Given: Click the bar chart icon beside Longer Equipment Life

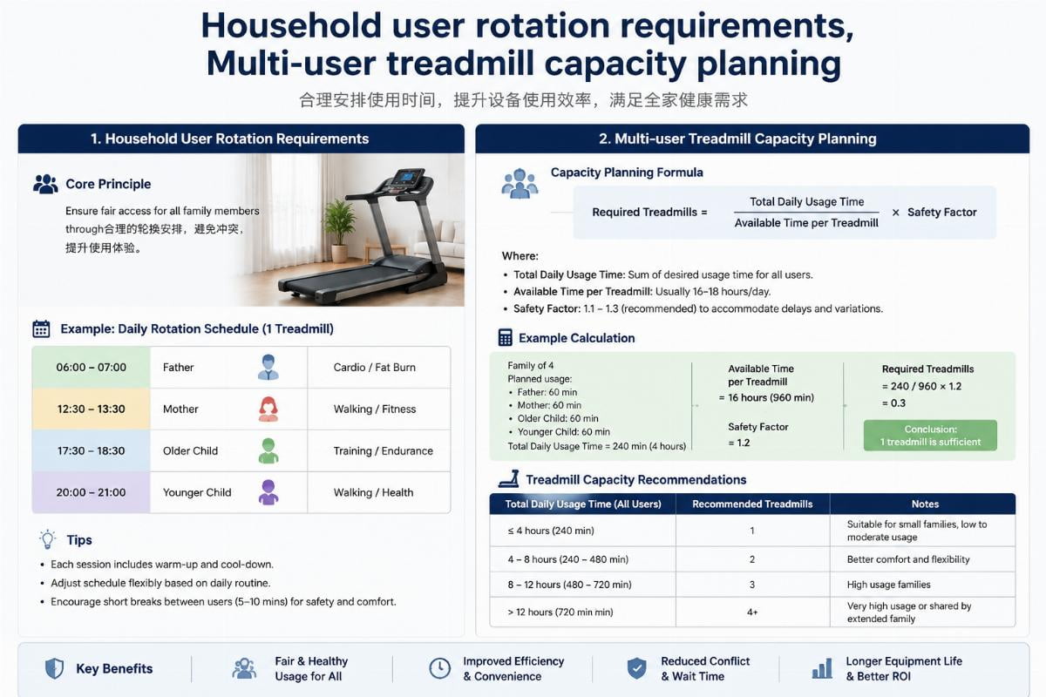Looking at the screenshot, I should [822, 669].
